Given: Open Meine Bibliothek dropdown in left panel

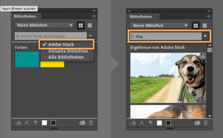Looking at the screenshot, I should [x=44, y=25].
